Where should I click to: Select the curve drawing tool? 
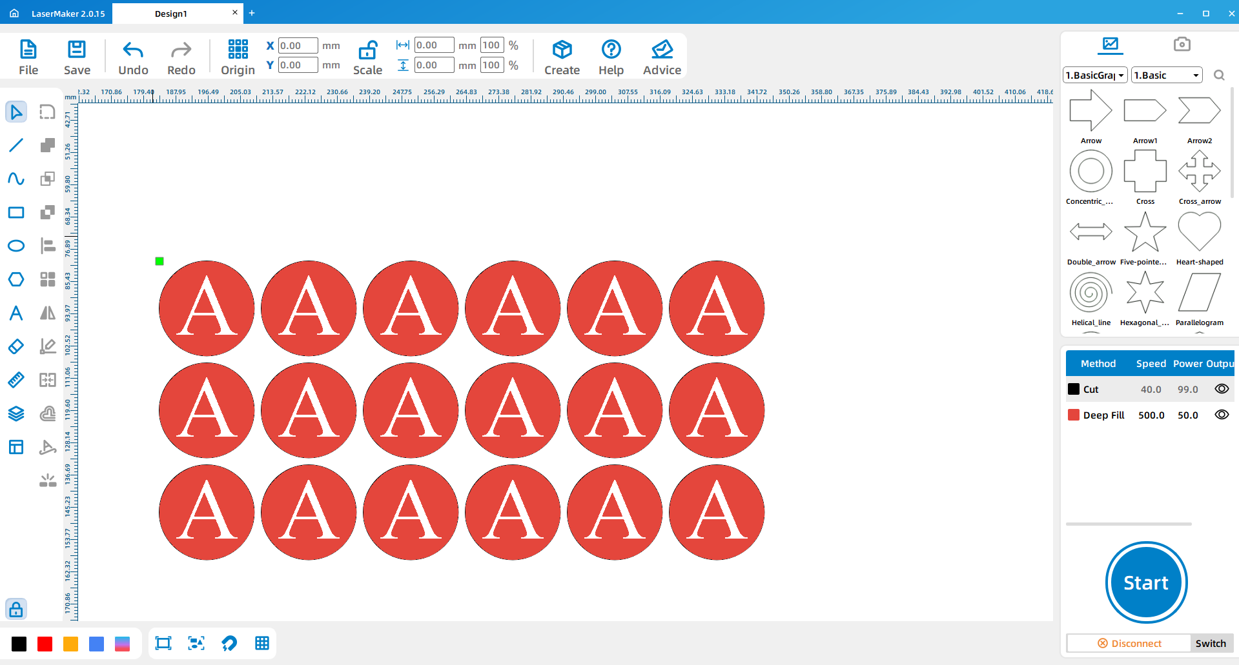(16, 179)
